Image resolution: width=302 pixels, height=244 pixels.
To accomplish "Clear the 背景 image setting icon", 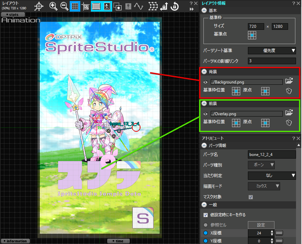I will click(289, 91).
